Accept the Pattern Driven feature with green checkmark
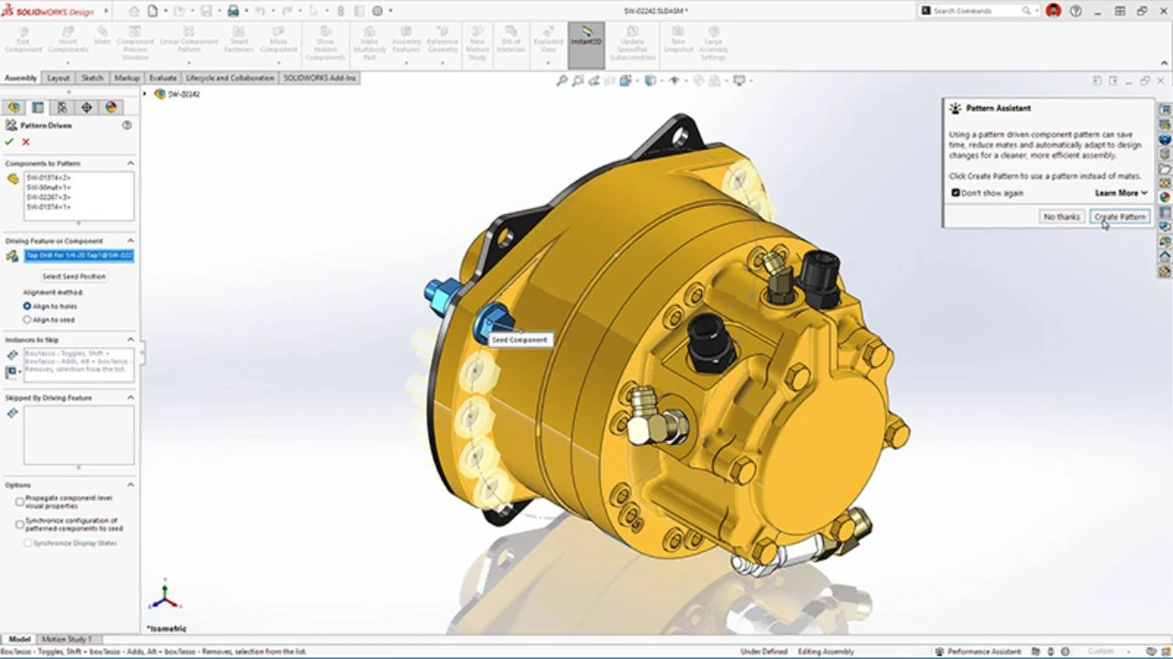 click(x=9, y=142)
